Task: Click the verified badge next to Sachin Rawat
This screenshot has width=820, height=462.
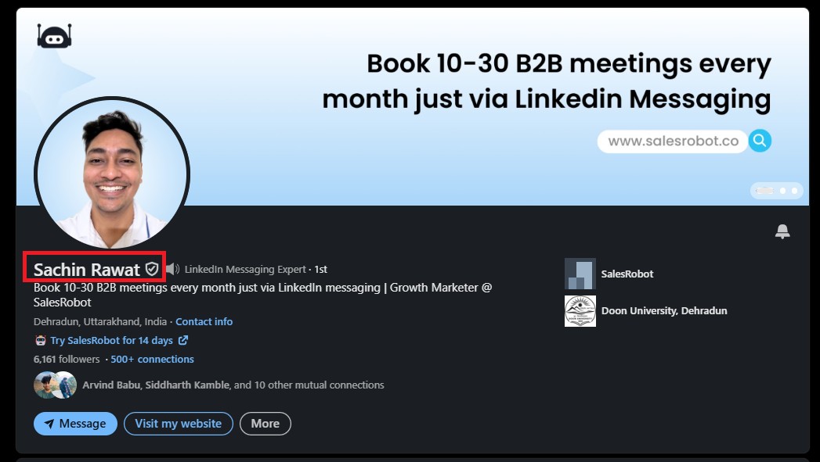Action: click(152, 268)
